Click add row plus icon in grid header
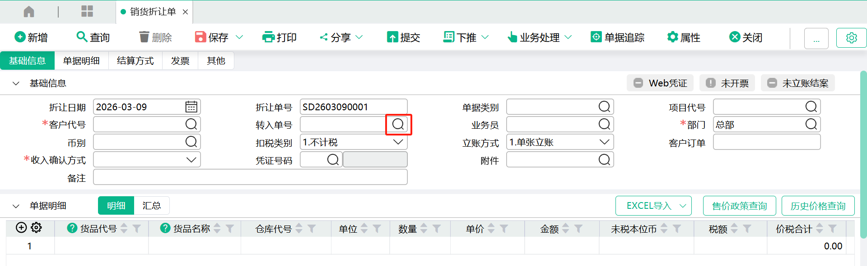 [21, 228]
